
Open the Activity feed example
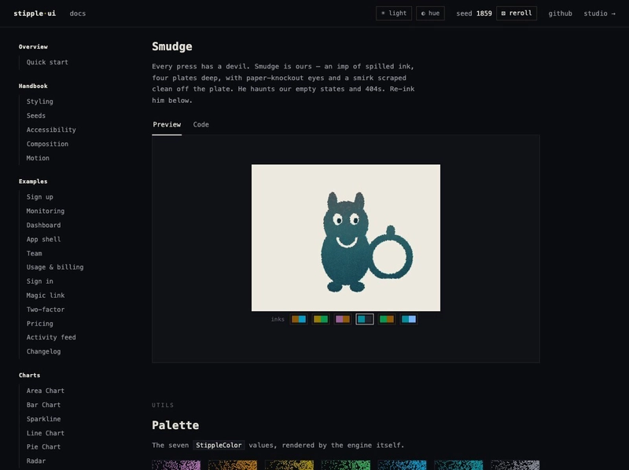click(x=51, y=337)
